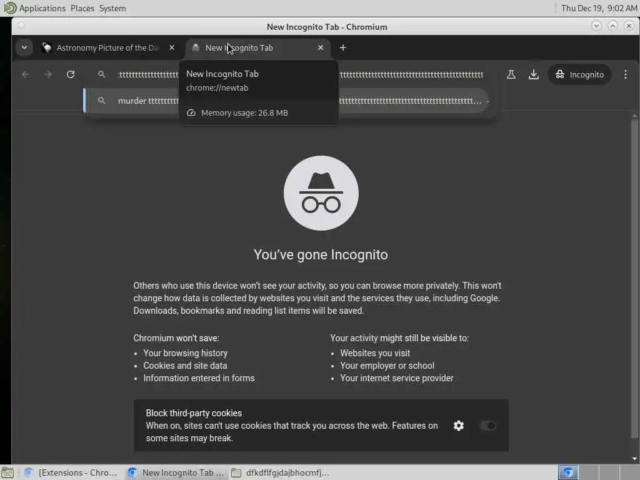Screen dimensions: 640x480
Task: Switch to New Incognito Tab tab
Action: [x=258, y=47]
